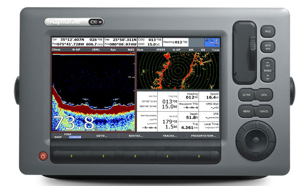Open the TRACKS... softkey menu
Viewport: 305px width, 186px height.
tap(170, 136)
